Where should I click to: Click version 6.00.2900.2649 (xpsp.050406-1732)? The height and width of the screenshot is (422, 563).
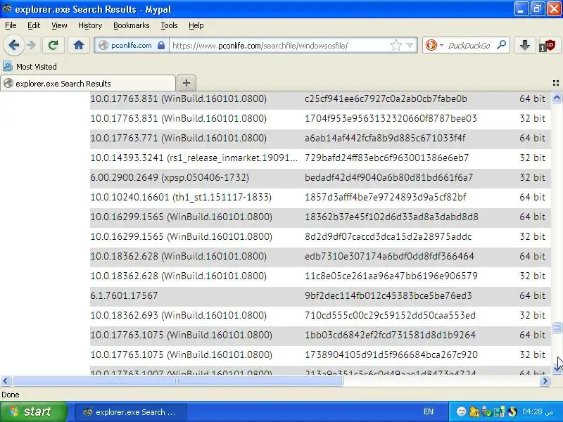point(170,178)
